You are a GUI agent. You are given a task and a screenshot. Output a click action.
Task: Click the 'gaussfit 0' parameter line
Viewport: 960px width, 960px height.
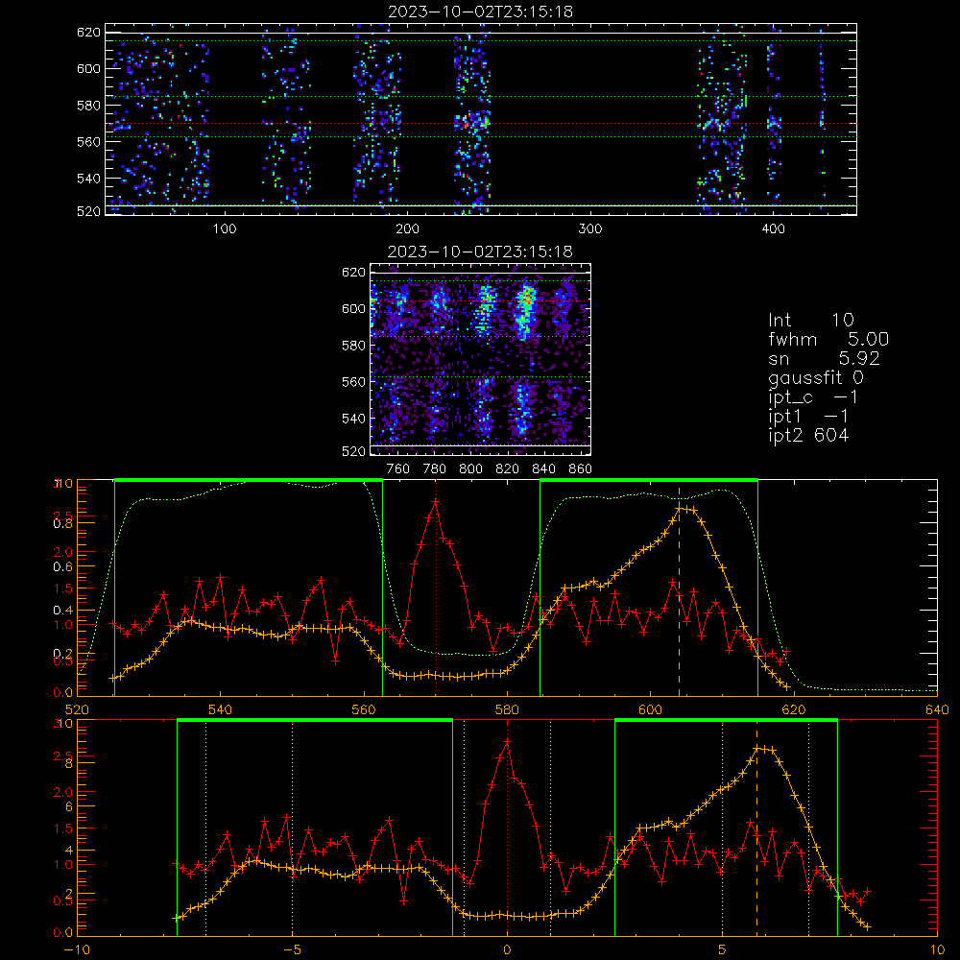tap(815, 378)
